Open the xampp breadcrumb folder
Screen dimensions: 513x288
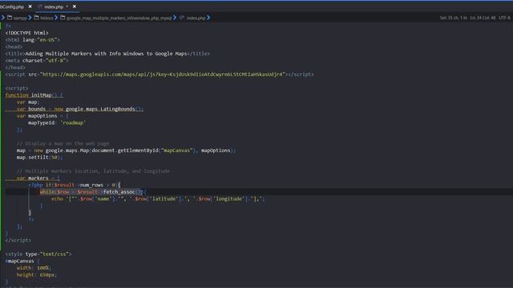(x=19, y=18)
